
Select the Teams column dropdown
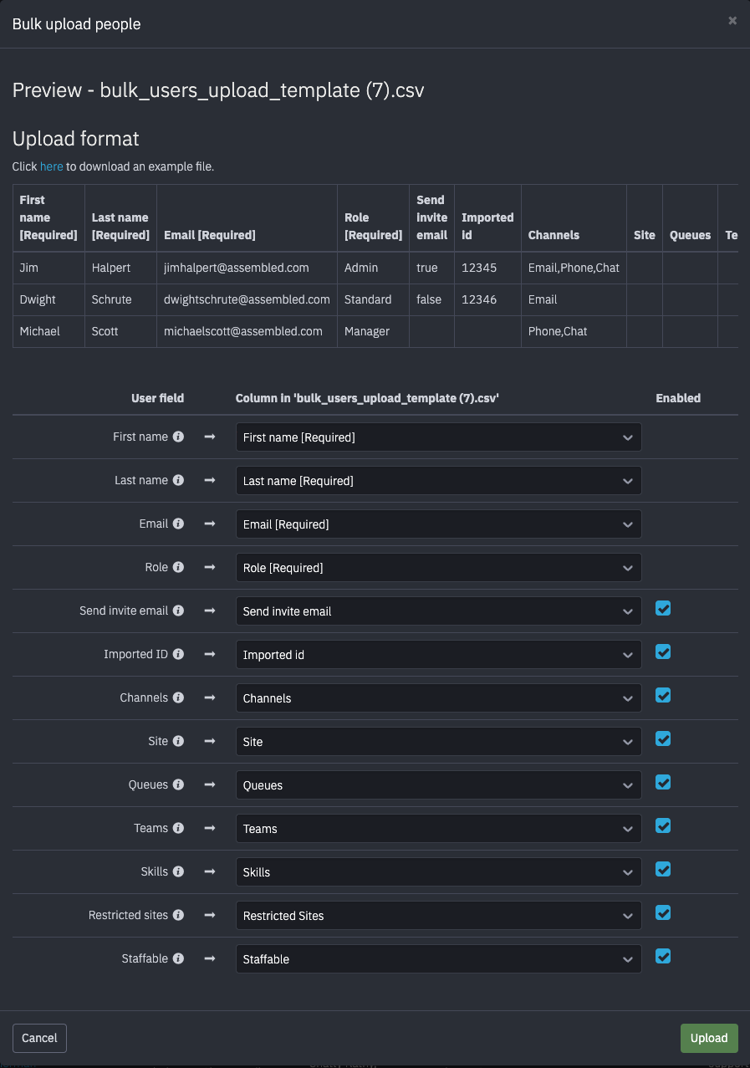coord(439,829)
